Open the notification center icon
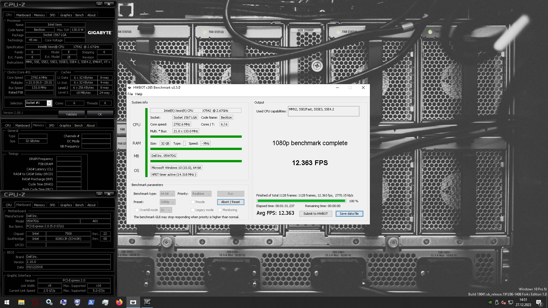 [x=539, y=303]
